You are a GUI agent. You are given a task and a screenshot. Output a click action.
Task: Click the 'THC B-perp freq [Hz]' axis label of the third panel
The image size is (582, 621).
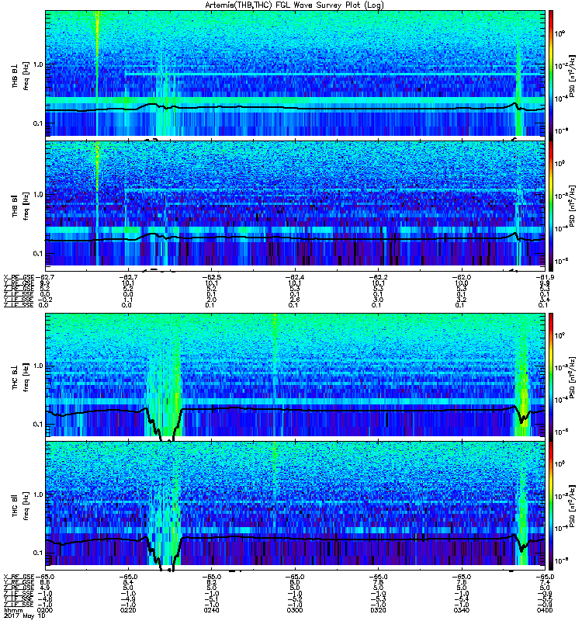click(20, 376)
